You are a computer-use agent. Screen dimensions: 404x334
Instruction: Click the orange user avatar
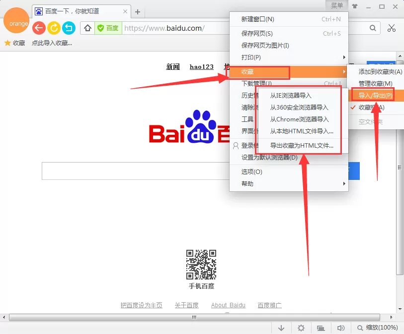coord(16,20)
